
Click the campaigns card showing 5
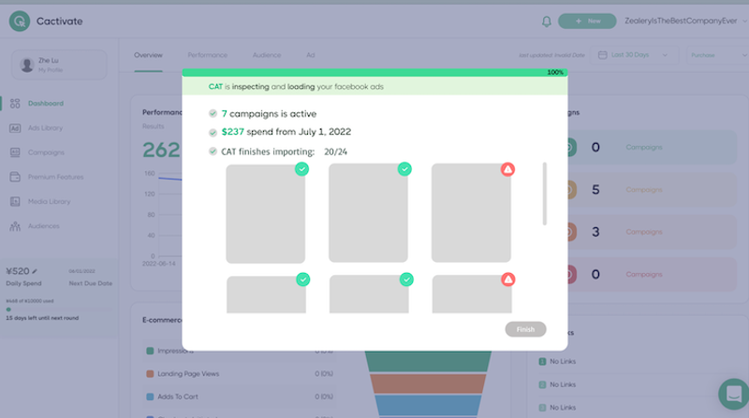tap(650, 190)
